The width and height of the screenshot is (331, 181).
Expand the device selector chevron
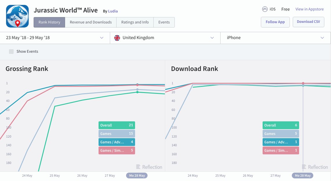[322, 38]
